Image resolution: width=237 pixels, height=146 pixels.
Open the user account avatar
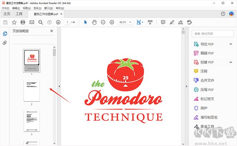pyautogui.click(x=231, y=14)
